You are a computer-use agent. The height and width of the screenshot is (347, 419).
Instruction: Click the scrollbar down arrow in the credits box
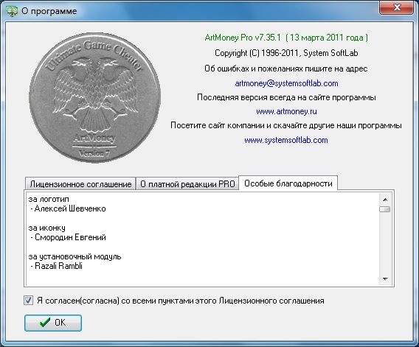pos(385,279)
